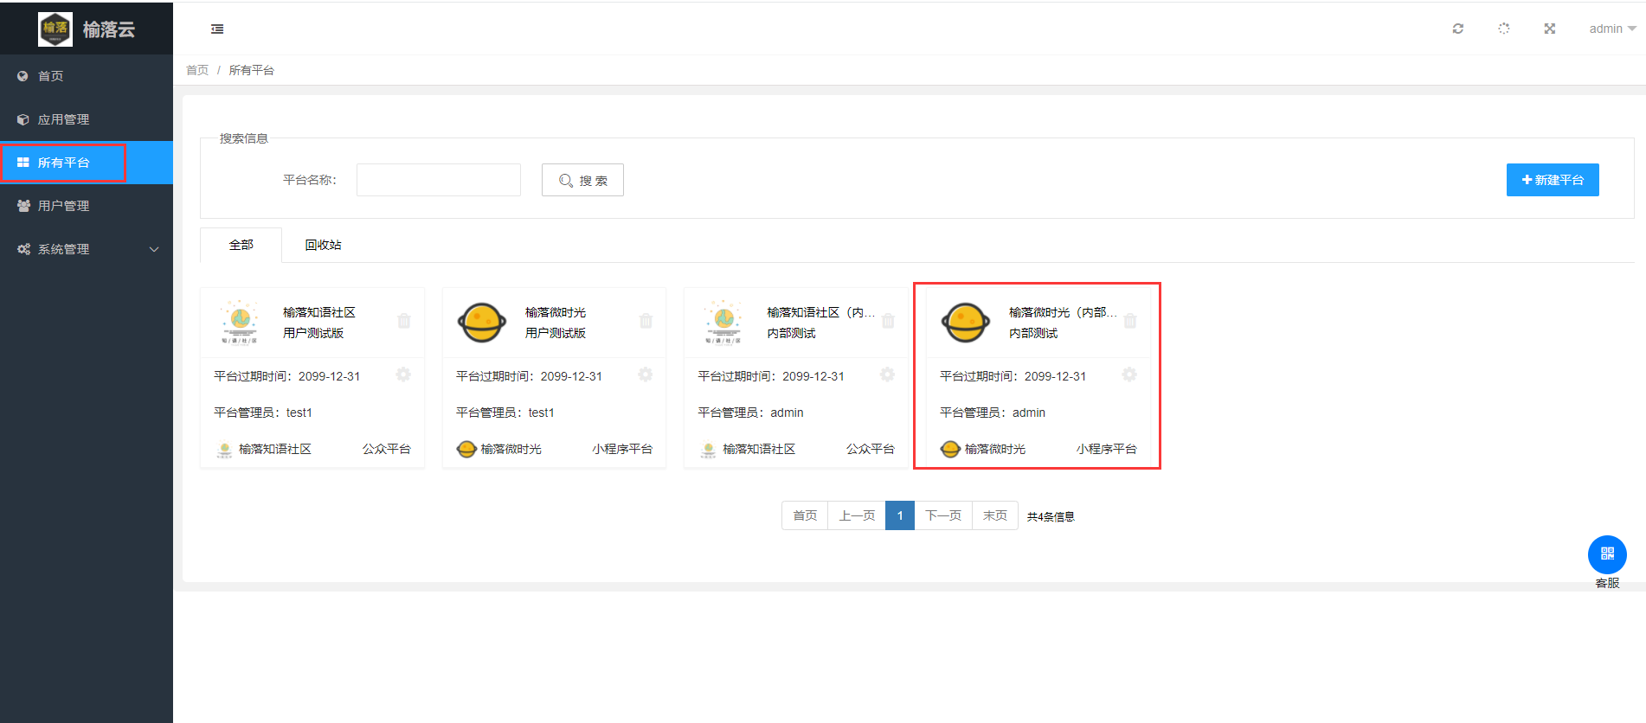Click small planet icon in admin 小程序平台 card footer
The image size is (1646, 723).
tap(950, 450)
